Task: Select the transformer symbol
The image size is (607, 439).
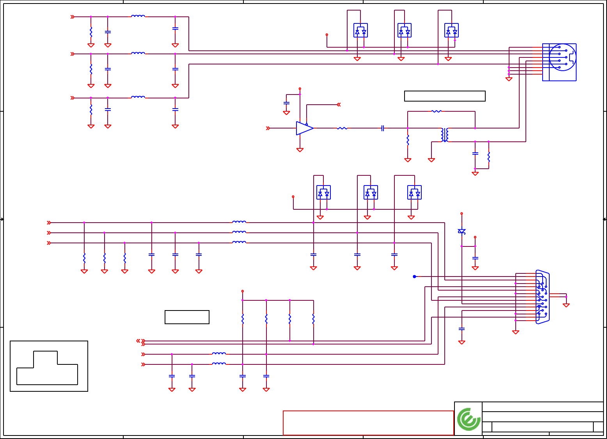Action: 445,135
